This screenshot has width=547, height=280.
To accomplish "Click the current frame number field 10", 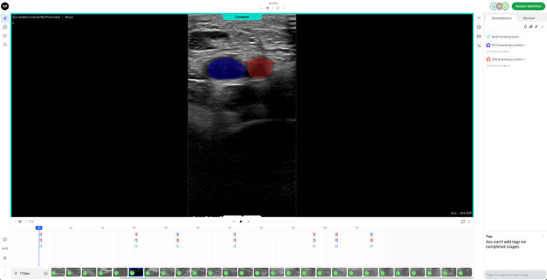I will pos(20,221).
